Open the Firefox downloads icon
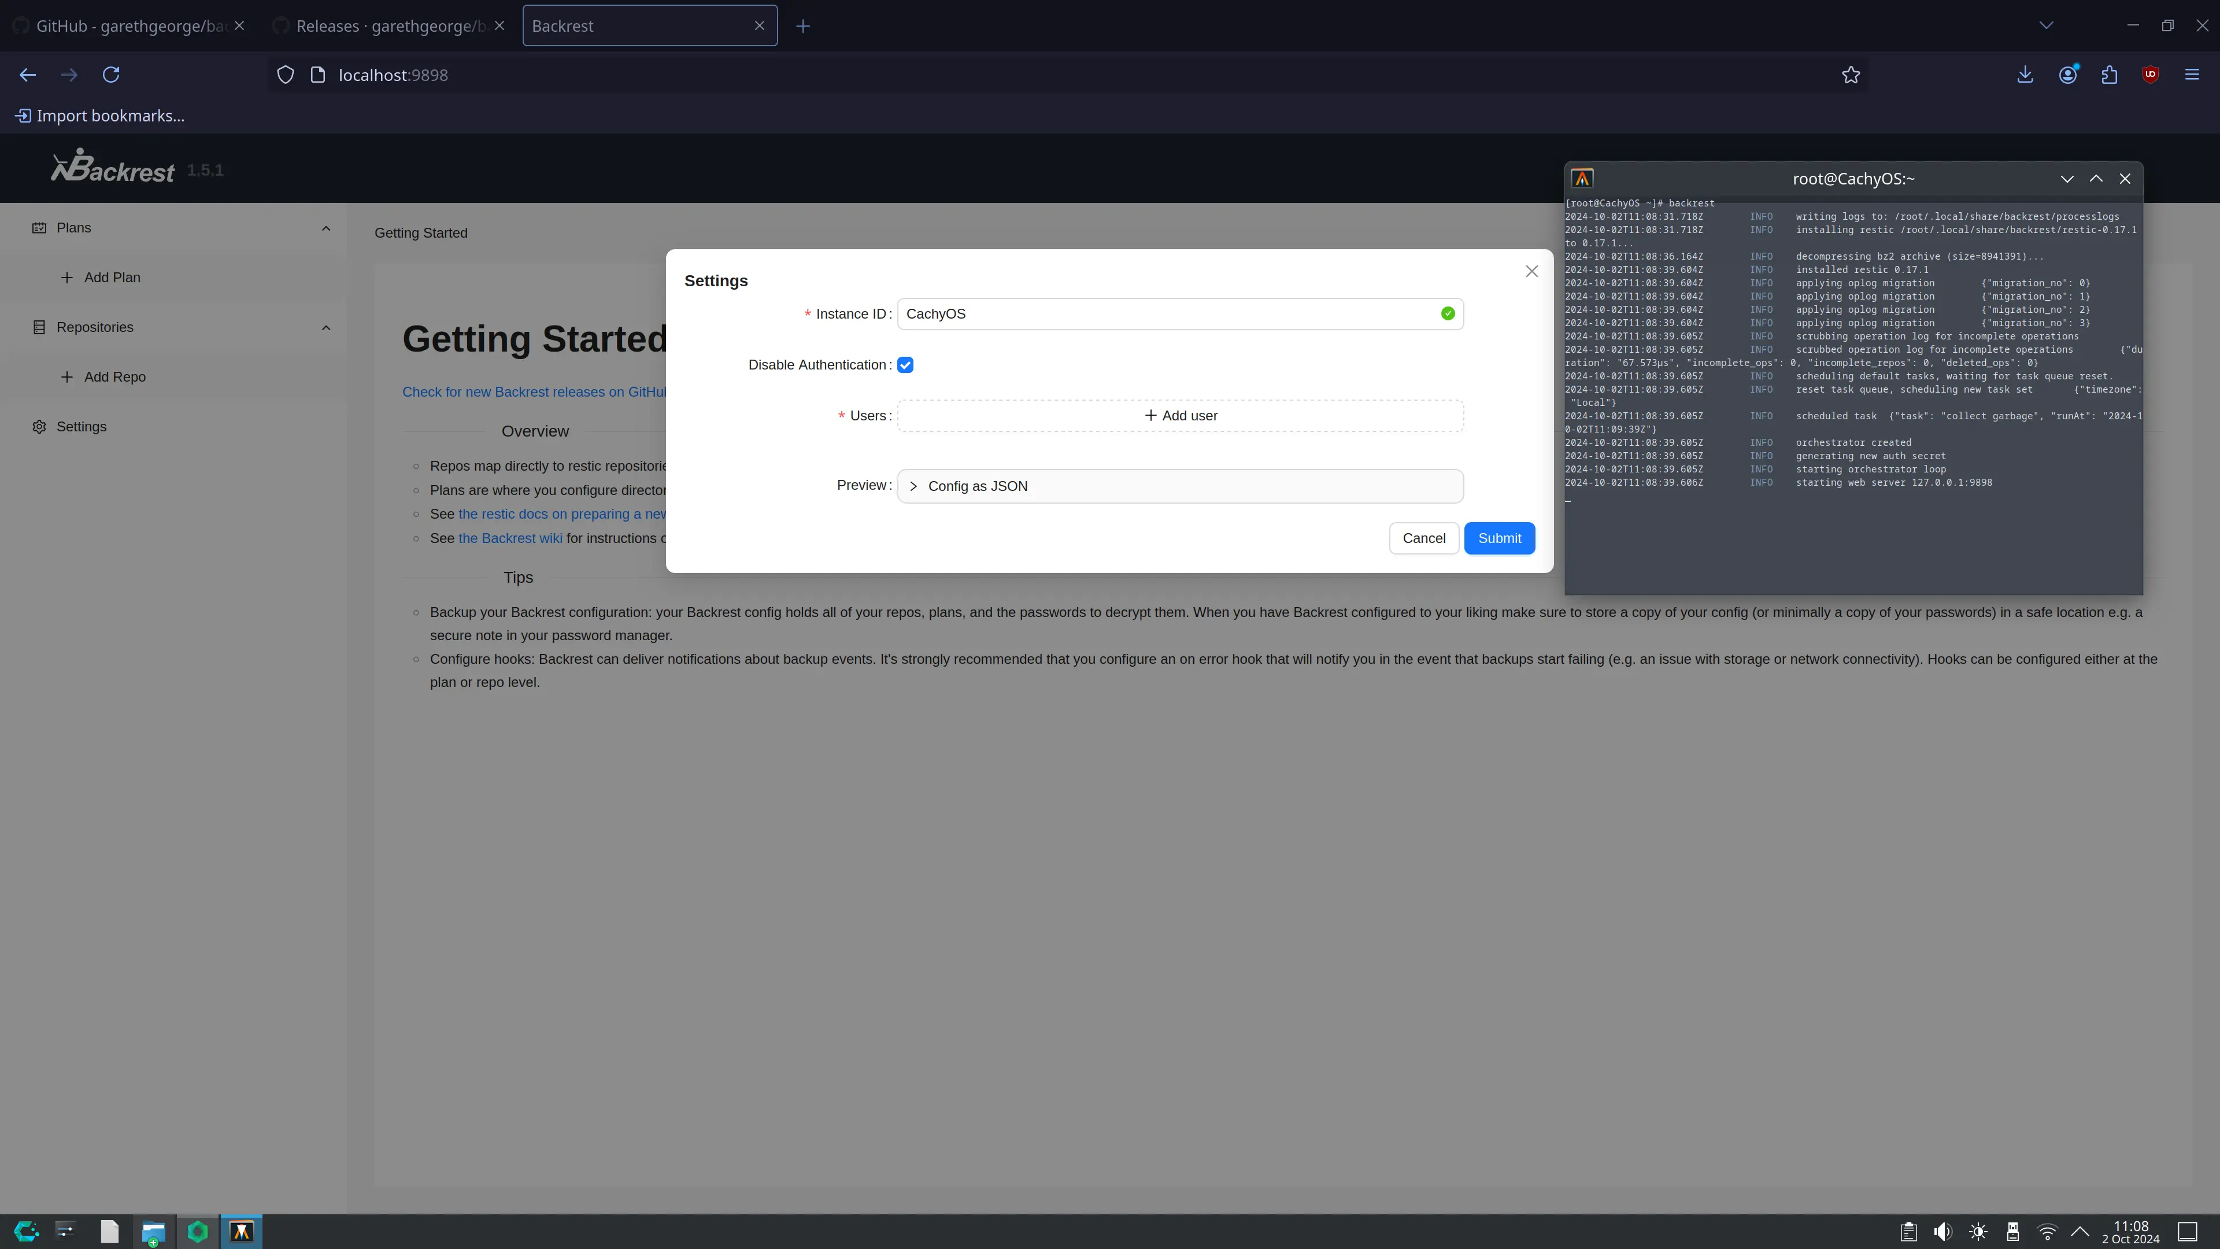 coord(2025,75)
